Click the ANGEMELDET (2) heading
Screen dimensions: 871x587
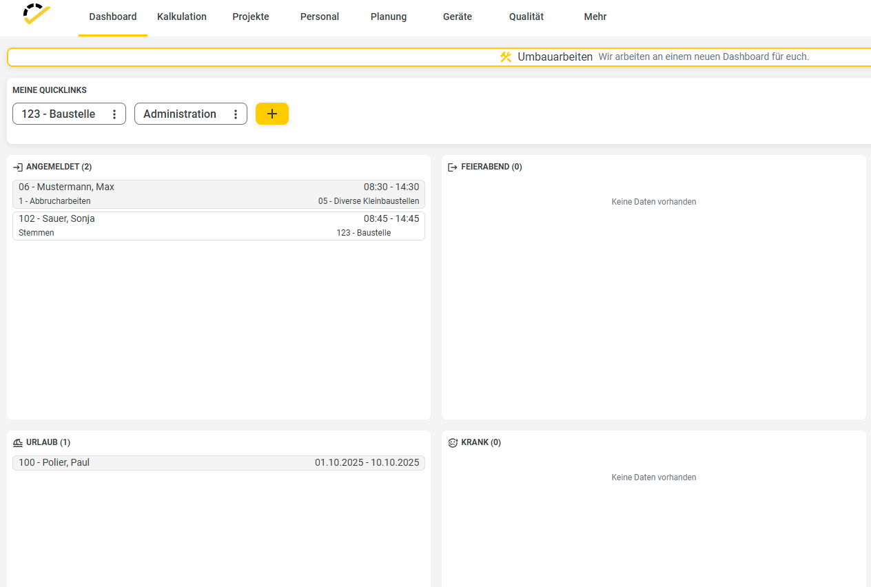[59, 167]
